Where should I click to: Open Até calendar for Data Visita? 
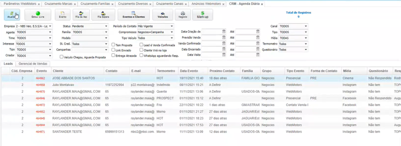coord(258,55)
